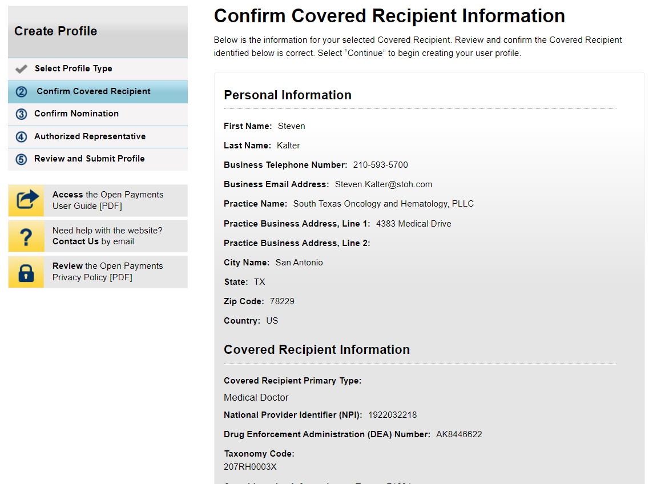The image size is (661, 484).
Task: Click the Create Profile sidebar header
Action: click(x=56, y=31)
